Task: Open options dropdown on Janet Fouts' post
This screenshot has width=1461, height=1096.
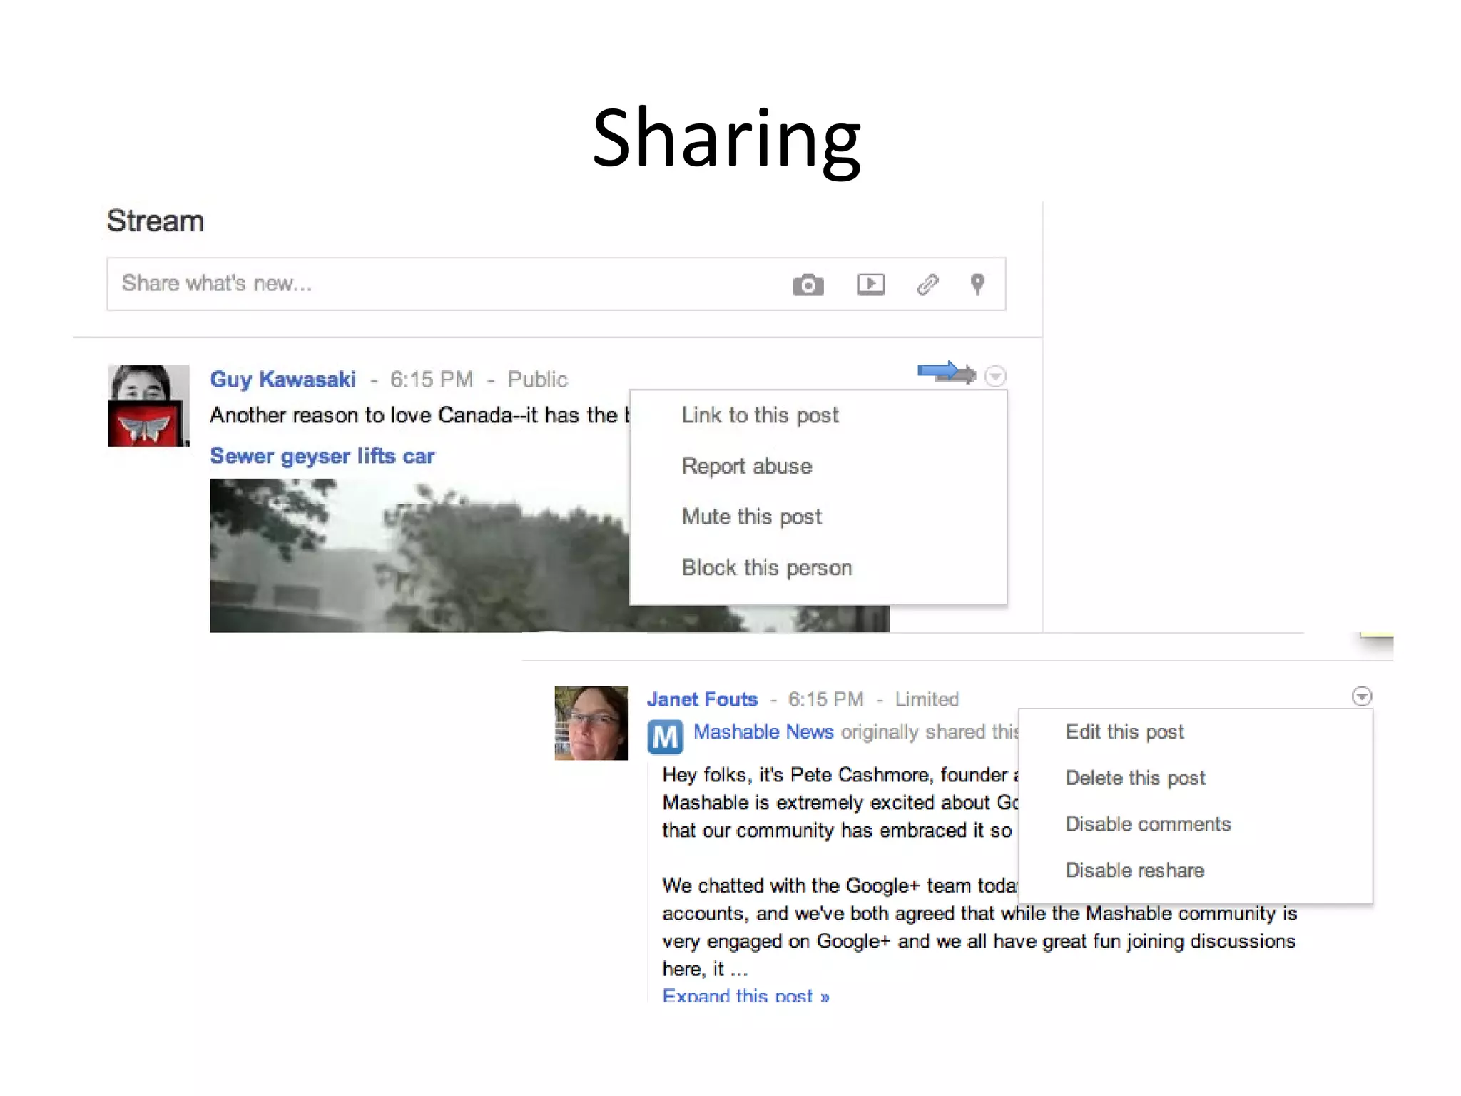Action: pyautogui.click(x=1362, y=696)
